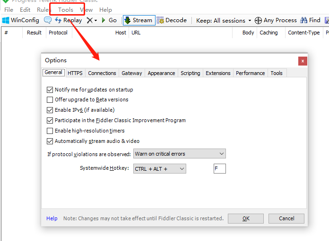Click the # column header
The image size is (329, 241).
click(x=12, y=33)
